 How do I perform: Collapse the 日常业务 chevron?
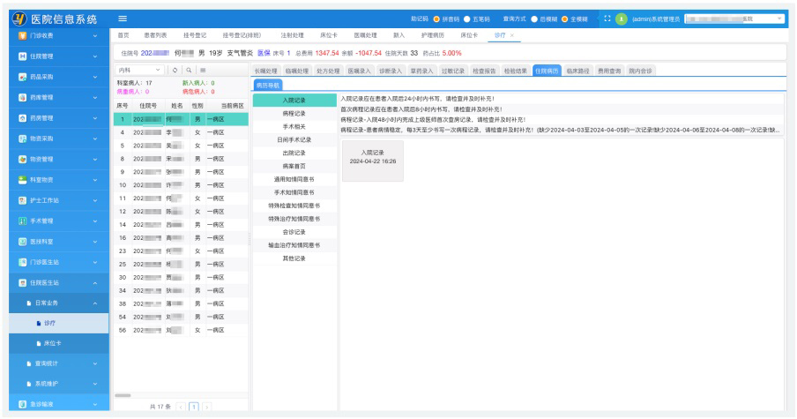pyautogui.click(x=95, y=303)
